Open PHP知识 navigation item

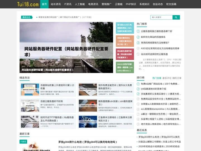131,4
